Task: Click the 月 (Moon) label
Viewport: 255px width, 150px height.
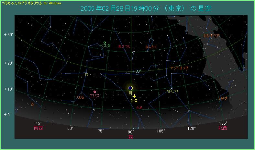Action: coord(130,93)
